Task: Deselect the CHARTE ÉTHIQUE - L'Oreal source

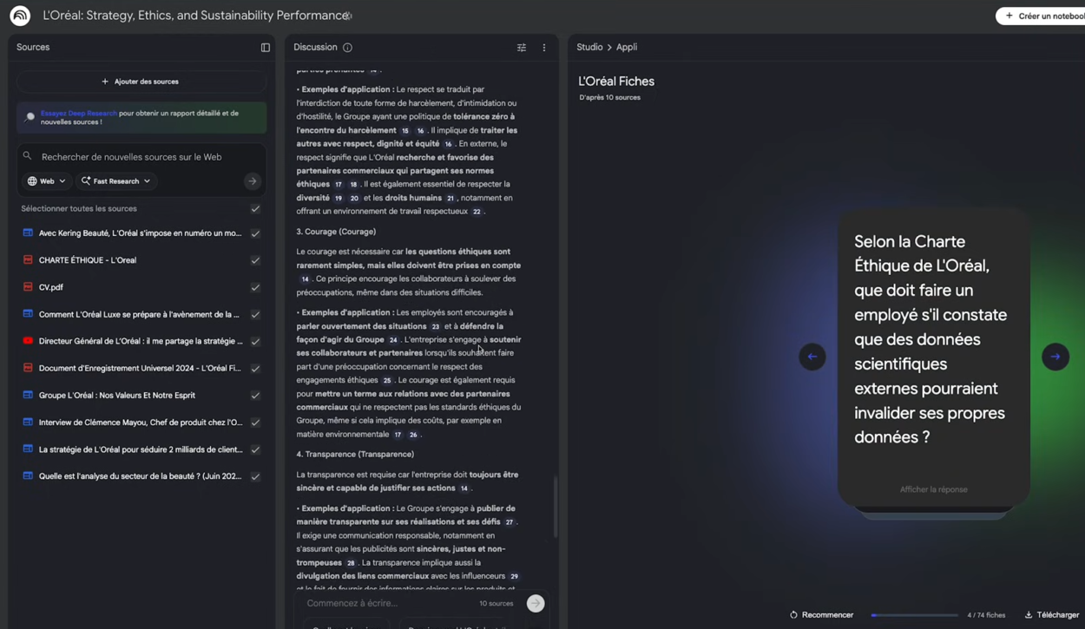Action: click(255, 259)
